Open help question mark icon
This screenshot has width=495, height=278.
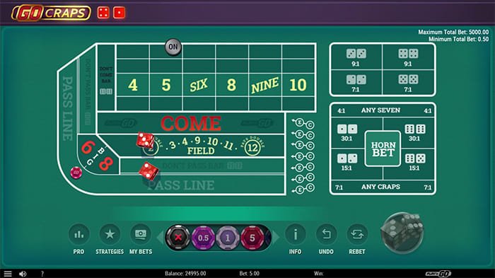pyautogui.click(x=42, y=274)
